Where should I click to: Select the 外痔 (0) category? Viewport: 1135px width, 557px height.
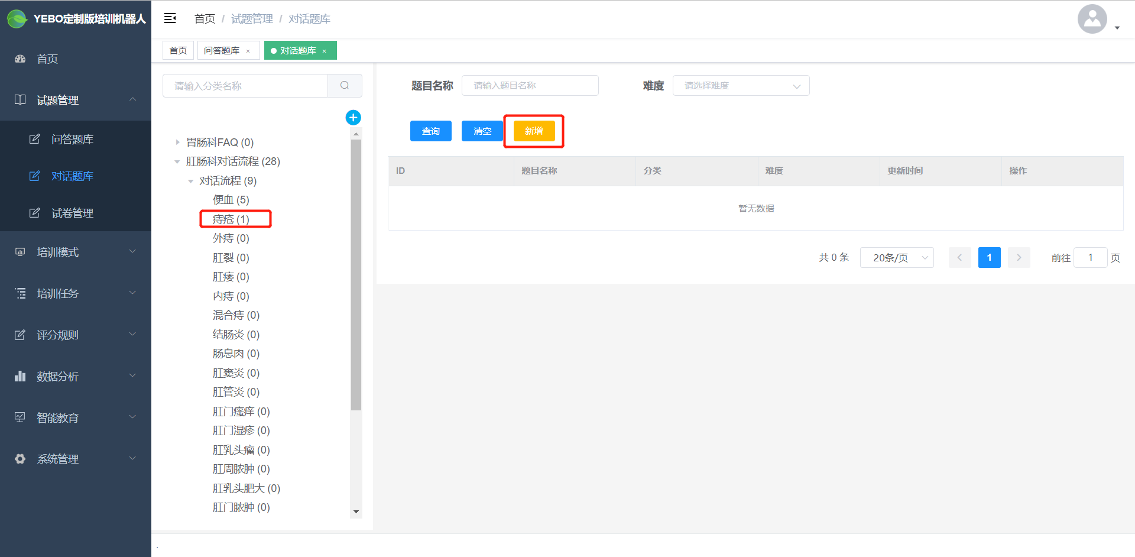[231, 238]
